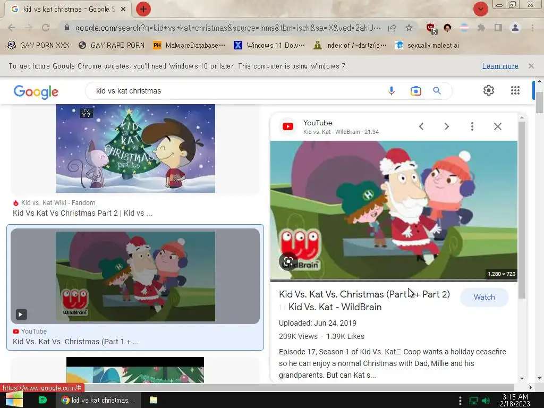The image size is (544, 408).
Task: Open the network status tray icon
Action: (x=473, y=401)
